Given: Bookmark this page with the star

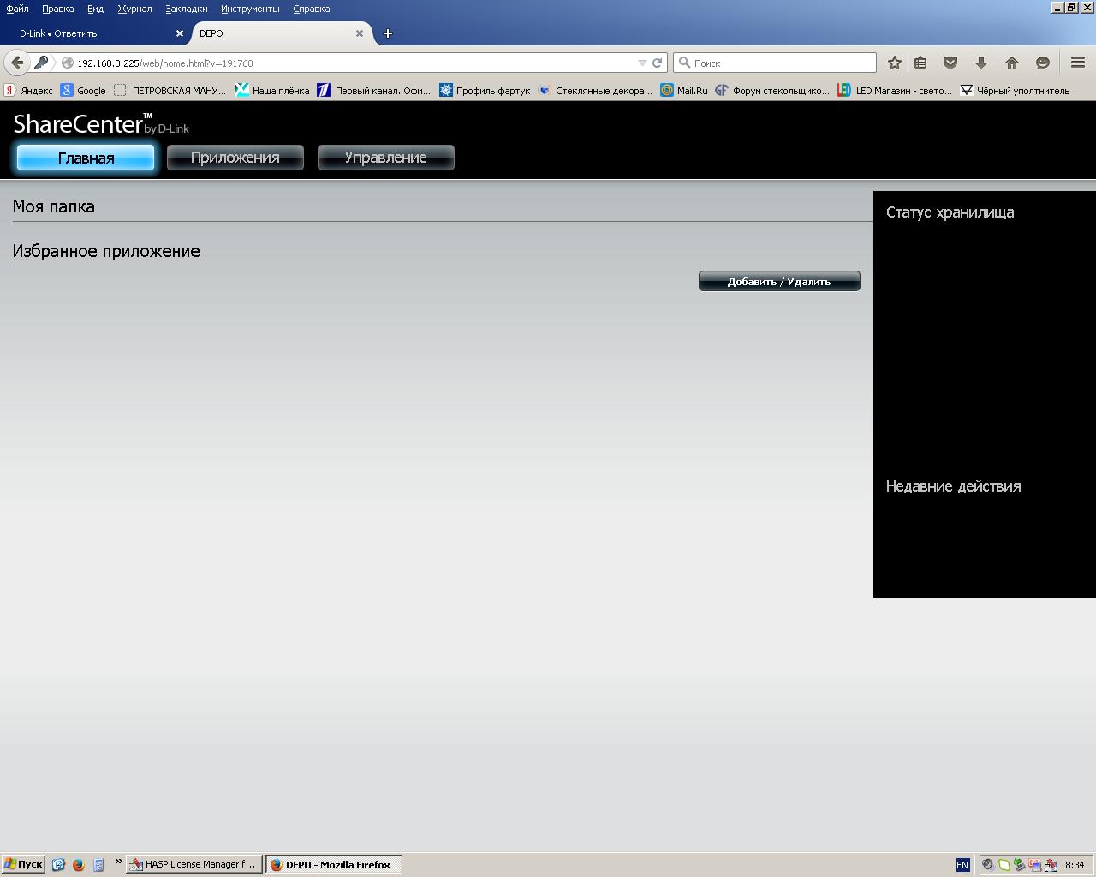Looking at the screenshot, I should (x=895, y=63).
